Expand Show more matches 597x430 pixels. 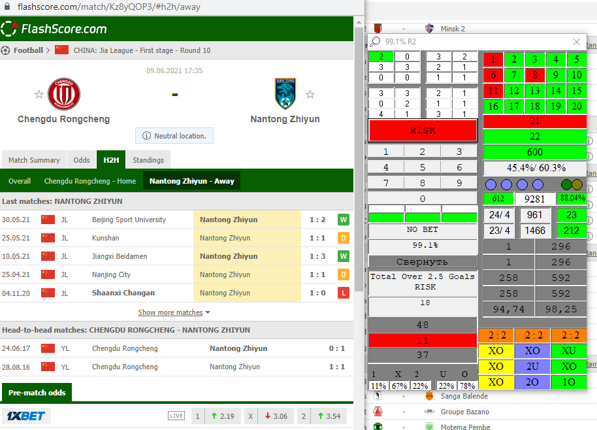[174, 312]
